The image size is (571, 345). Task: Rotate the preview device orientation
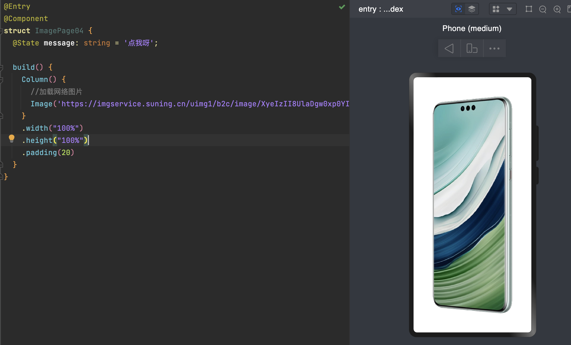(x=472, y=48)
